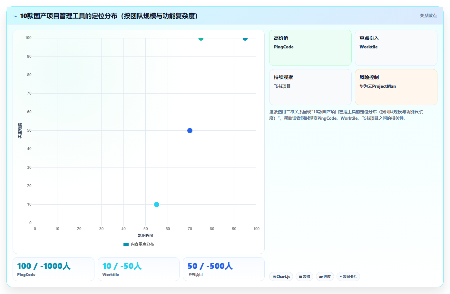The image size is (450, 294).
Task: Click the 实施难度 y-axis title
Action: [x=20, y=131]
